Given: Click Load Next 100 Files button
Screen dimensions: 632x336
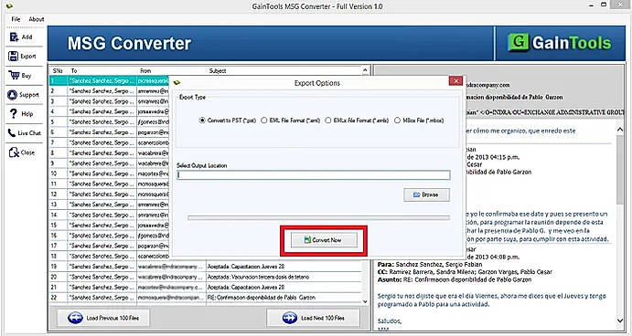Looking at the screenshot, I should click(x=313, y=318).
